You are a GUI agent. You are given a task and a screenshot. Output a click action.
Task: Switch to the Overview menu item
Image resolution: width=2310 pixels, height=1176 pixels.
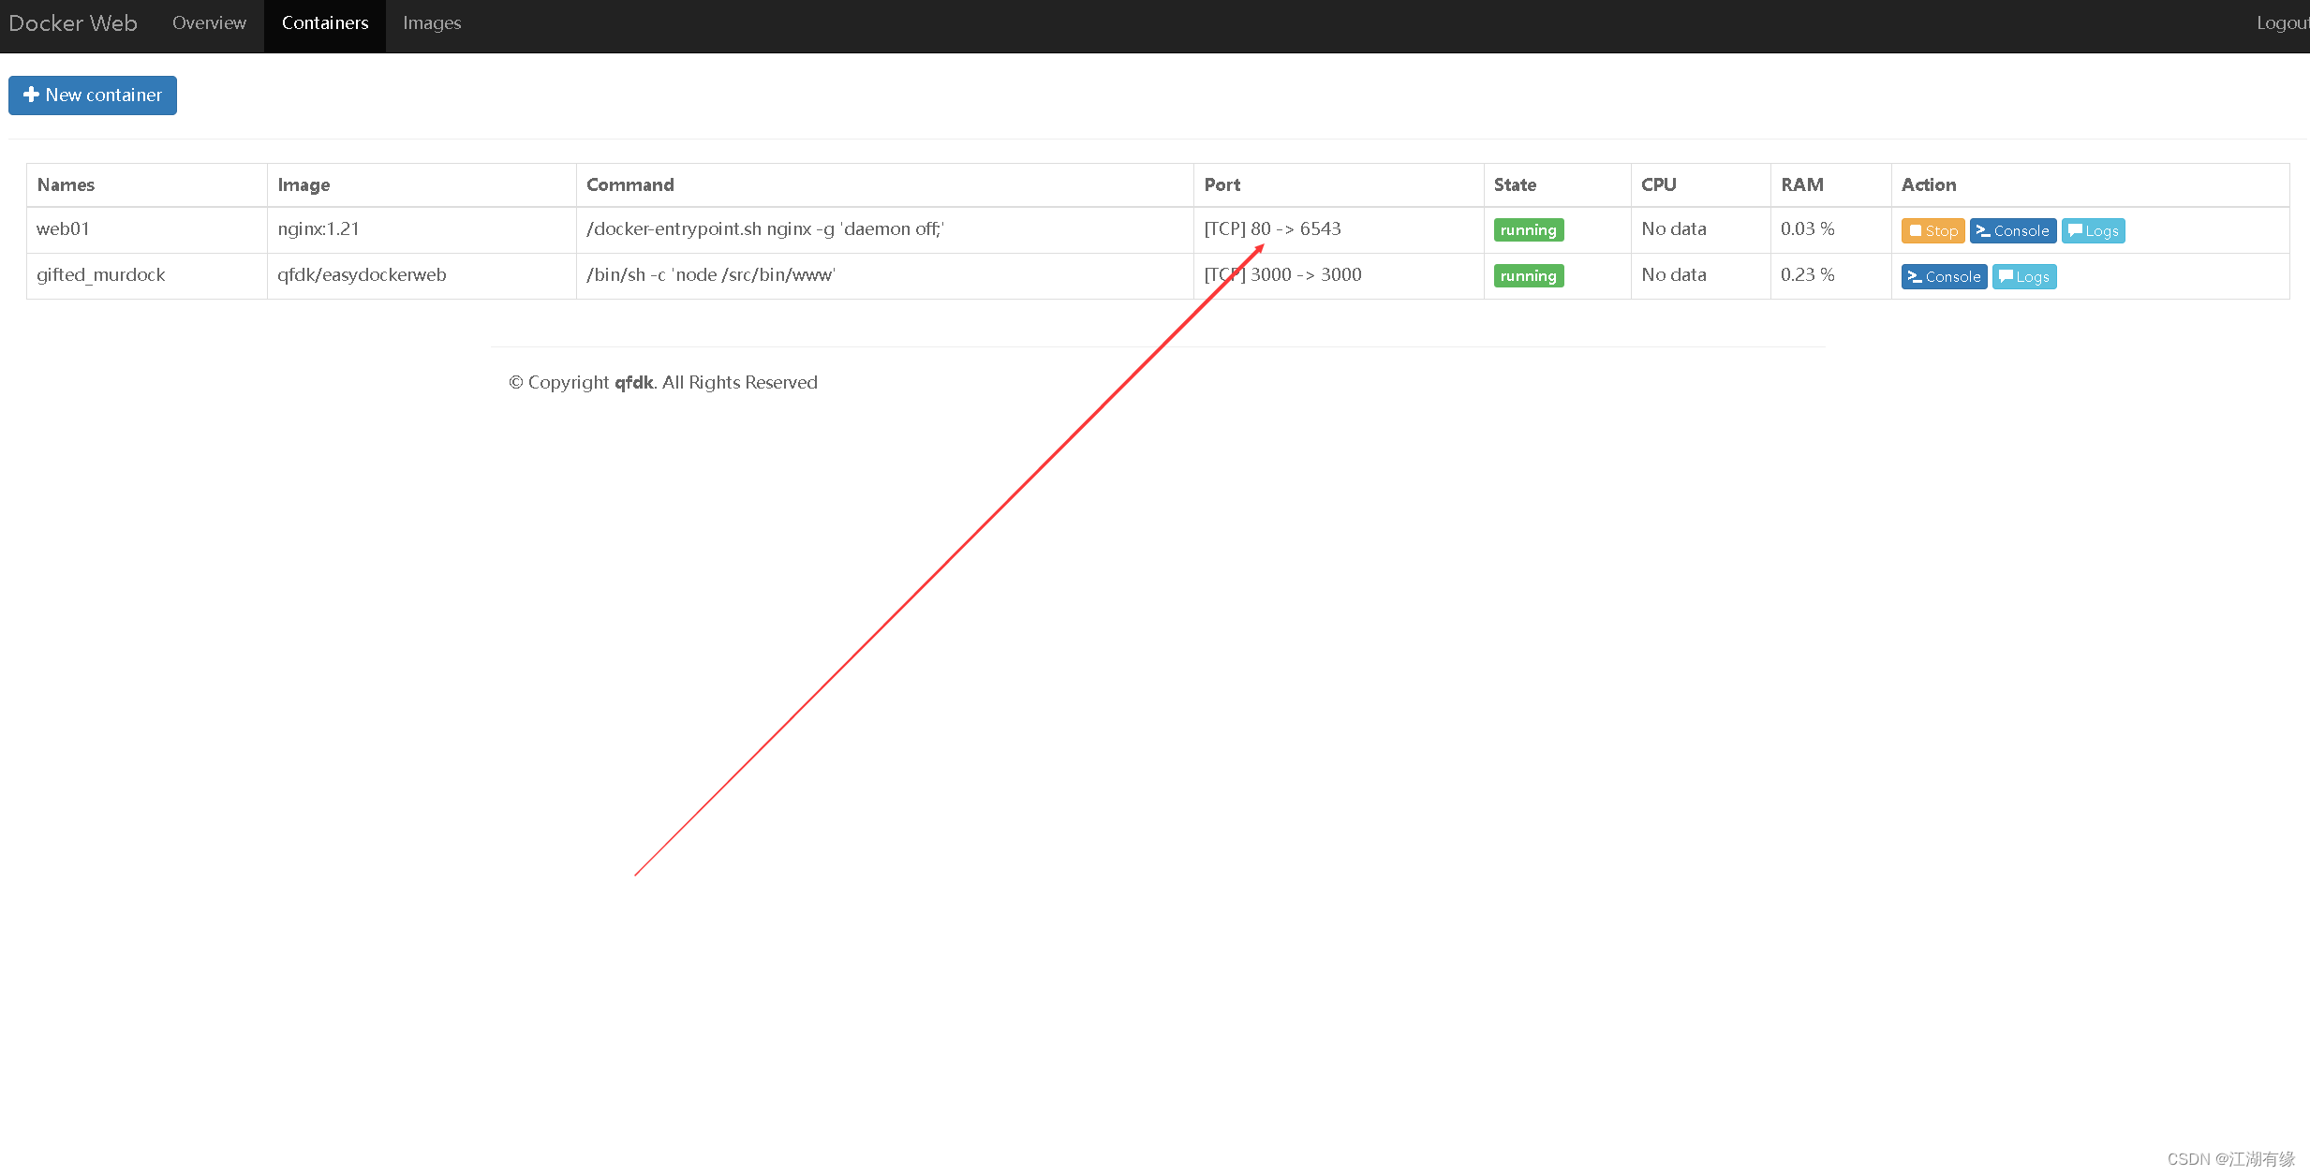point(209,22)
